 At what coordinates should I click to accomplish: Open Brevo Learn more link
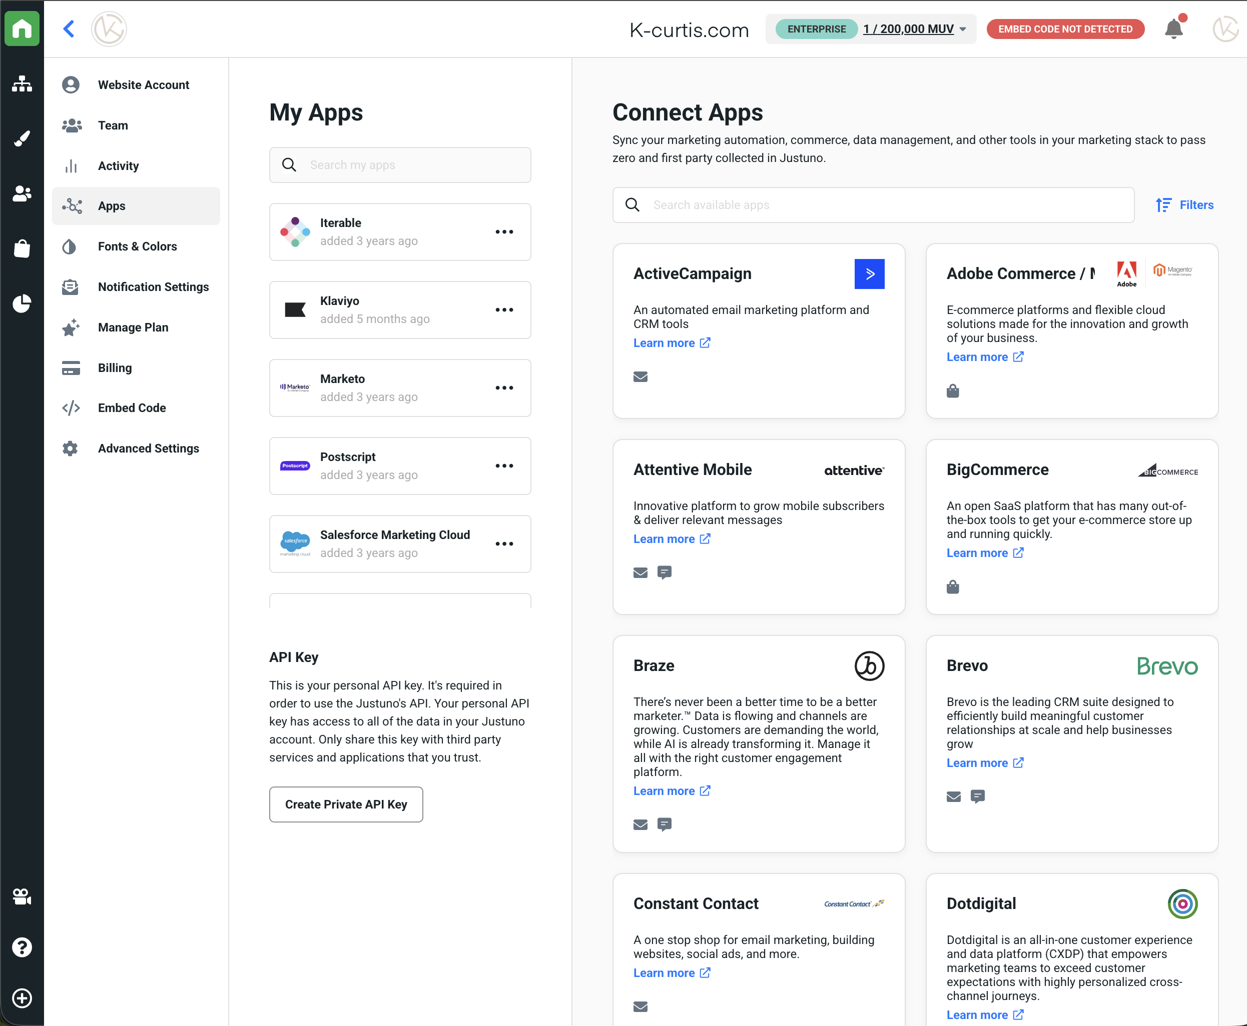pyautogui.click(x=985, y=763)
